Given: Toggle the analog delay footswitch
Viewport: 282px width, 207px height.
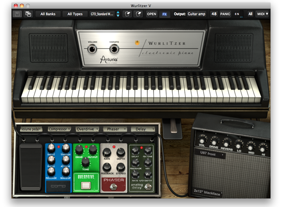Looking at the screenshot, I should click(148, 187).
